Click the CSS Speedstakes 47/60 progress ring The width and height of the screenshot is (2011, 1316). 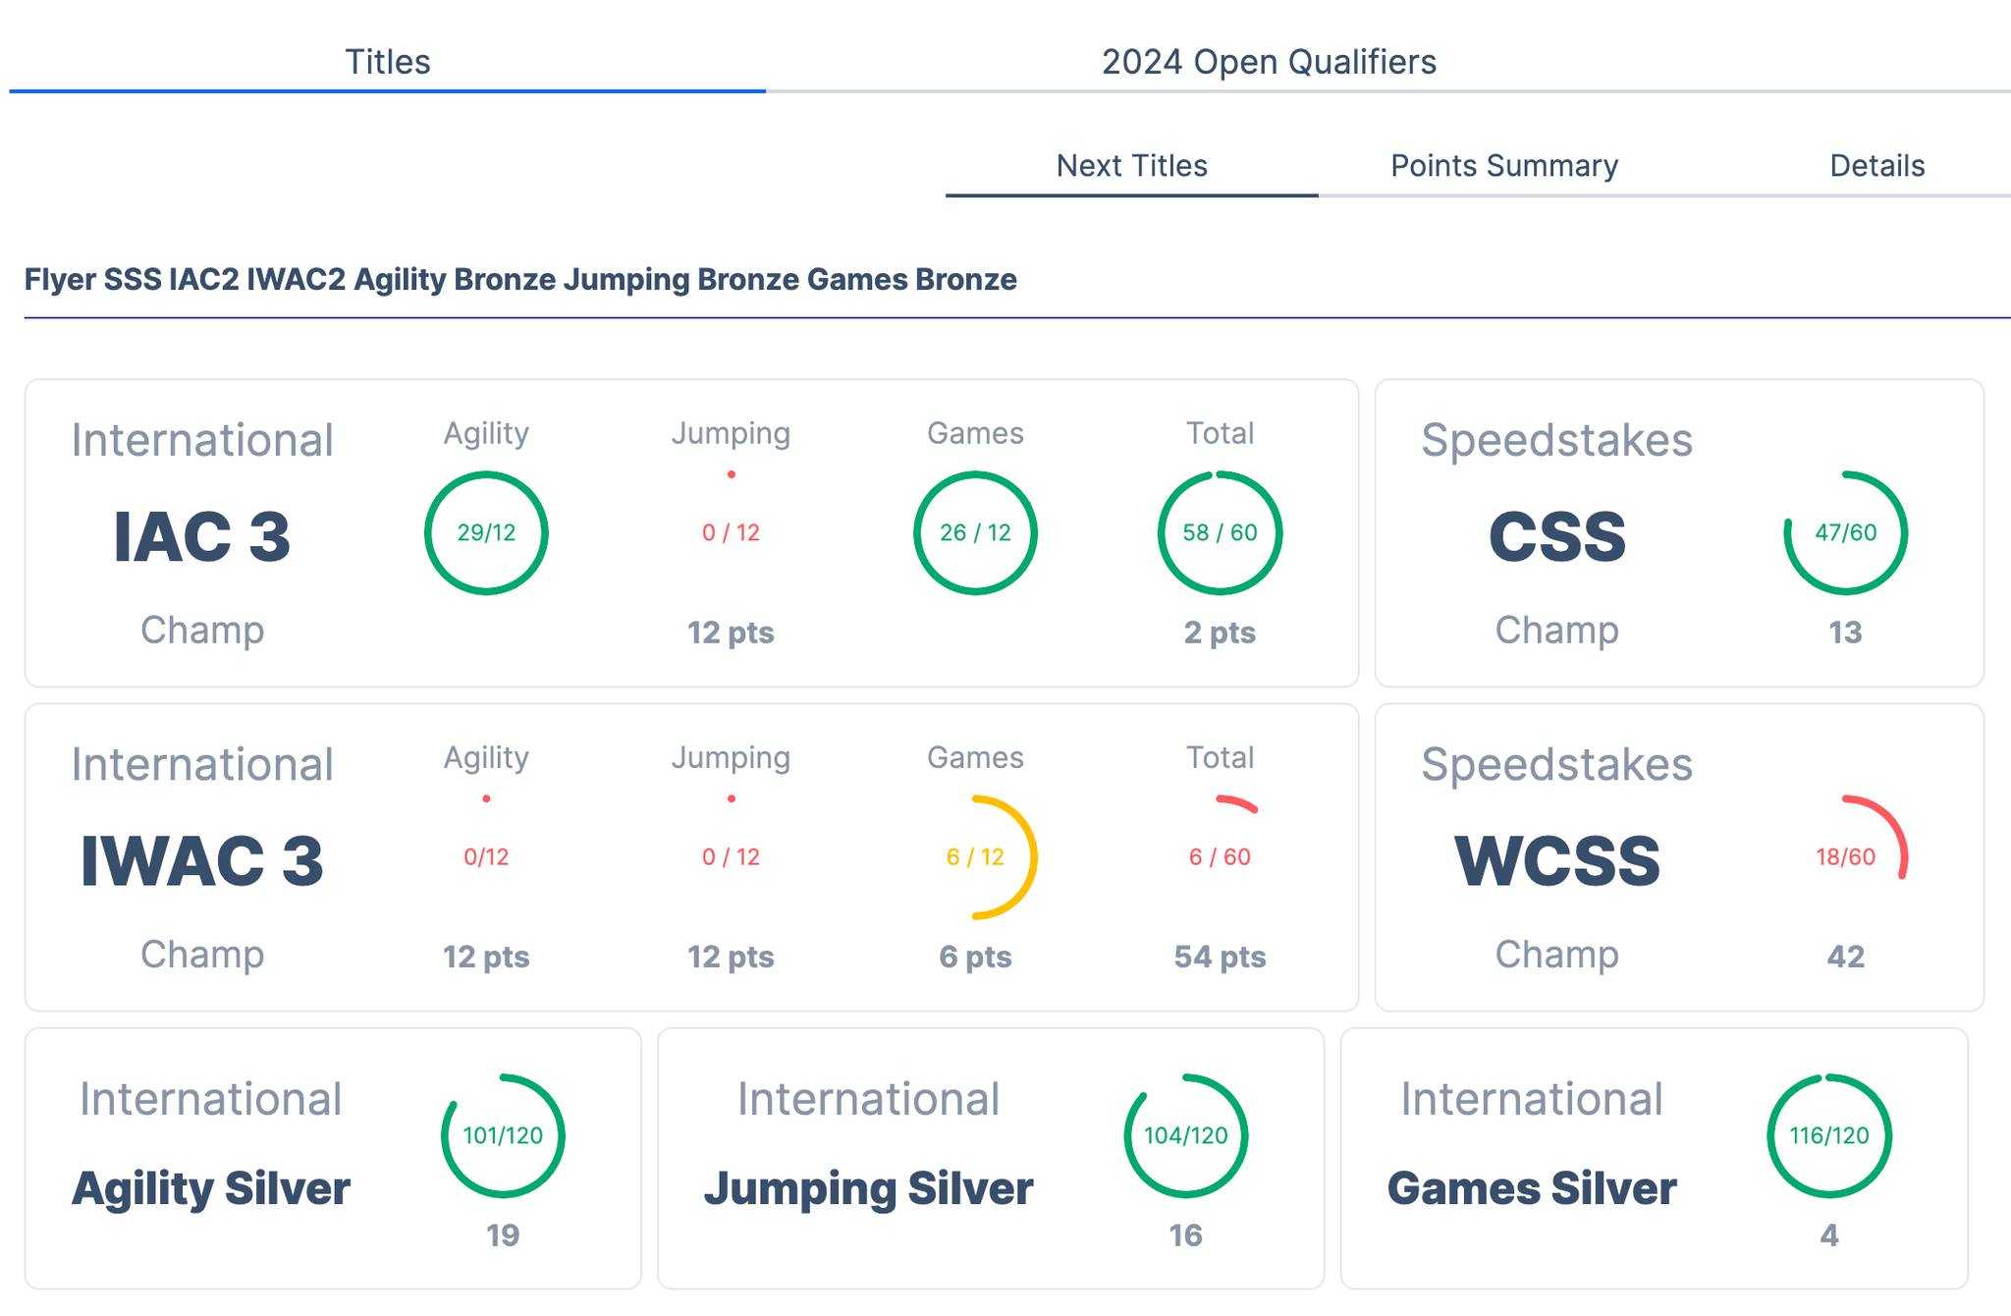1845,532
